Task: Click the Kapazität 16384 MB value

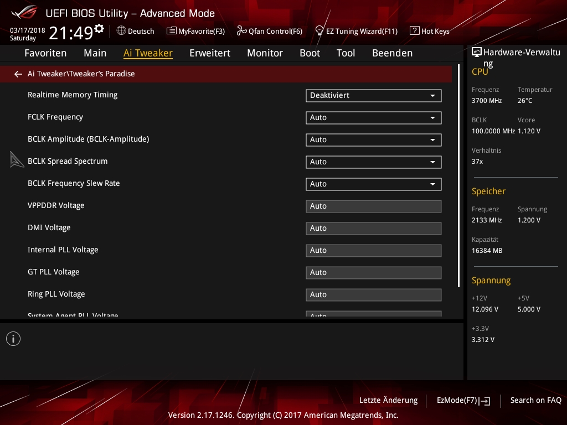Action: 487,251
